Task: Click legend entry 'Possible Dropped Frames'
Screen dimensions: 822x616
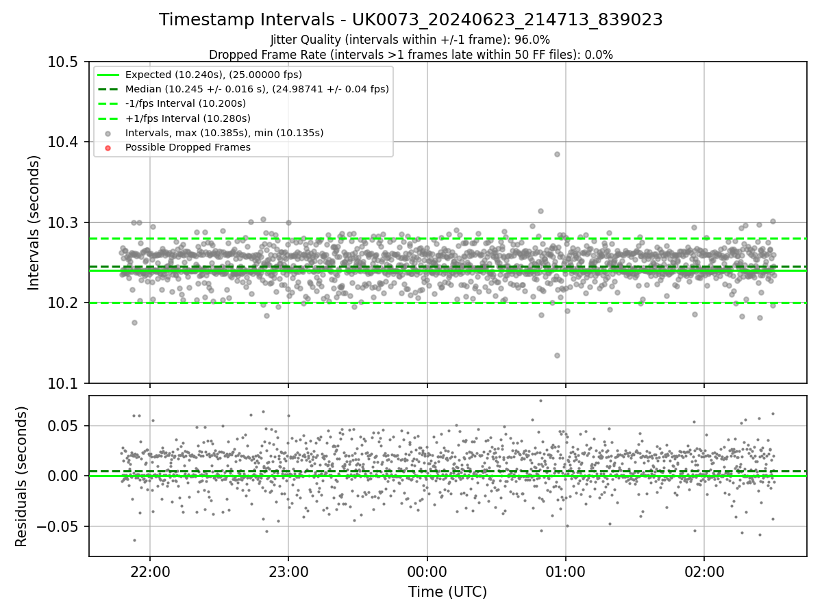Action: 188,147
